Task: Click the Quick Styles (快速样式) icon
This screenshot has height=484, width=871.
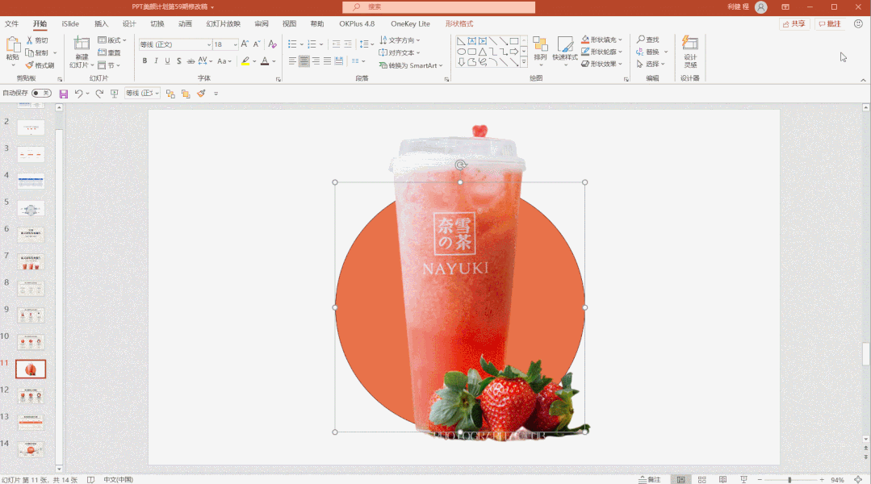Action: pos(565,49)
